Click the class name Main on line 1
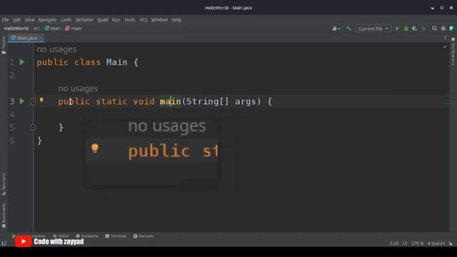457x257 pixels. 116,62
